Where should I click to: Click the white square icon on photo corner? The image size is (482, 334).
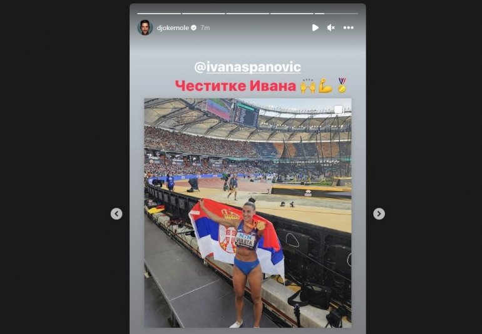[x=339, y=109]
